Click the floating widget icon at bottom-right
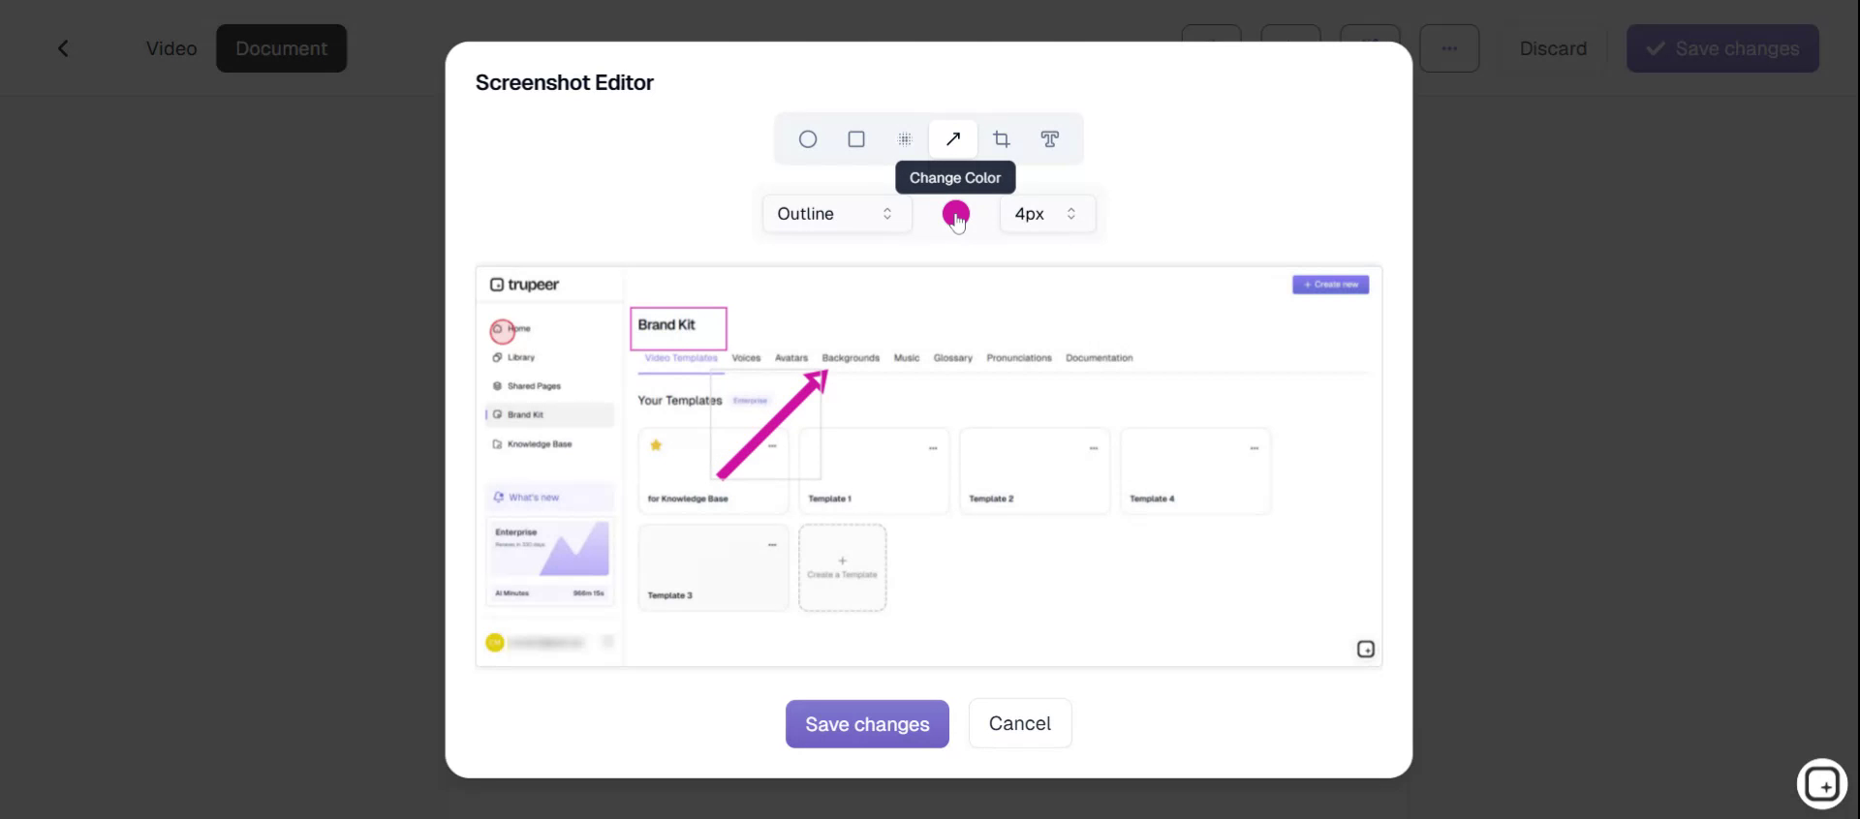Image resolution: width=1860 pixels, height=819 pixels. click(1821, 784)
